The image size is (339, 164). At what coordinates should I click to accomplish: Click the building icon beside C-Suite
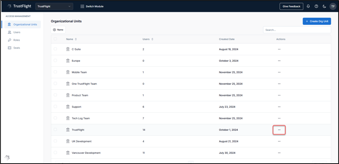(x=68, y=49)
